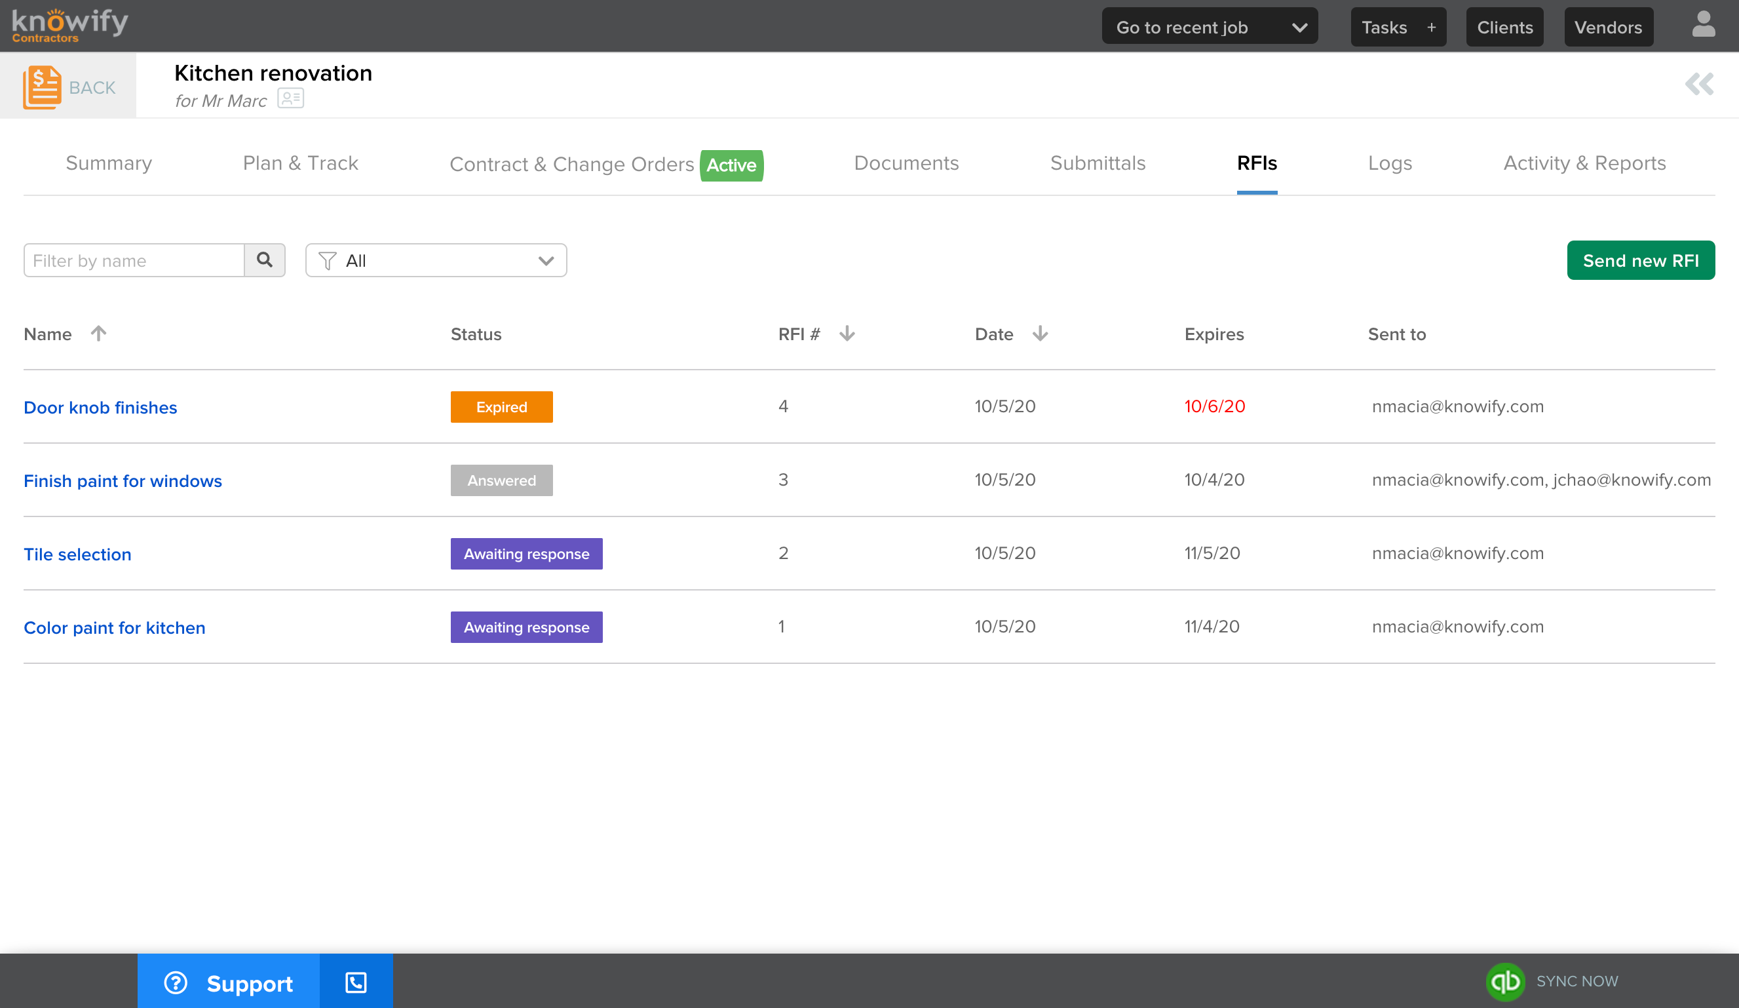Open Activity & Reports tab
Screen dimensions: 1739x1008
click(x=1584, y=163)
